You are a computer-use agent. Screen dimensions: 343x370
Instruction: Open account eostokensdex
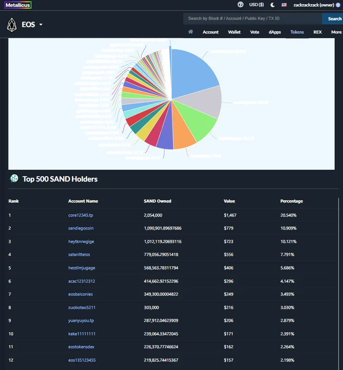[81, 347]
